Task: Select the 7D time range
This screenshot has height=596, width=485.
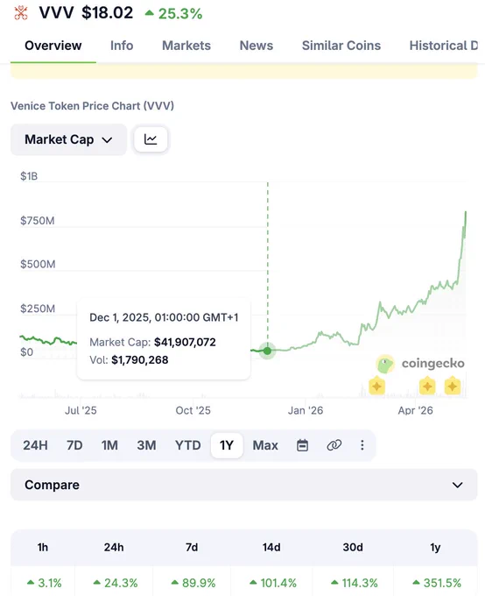Action: pos(74,445)
